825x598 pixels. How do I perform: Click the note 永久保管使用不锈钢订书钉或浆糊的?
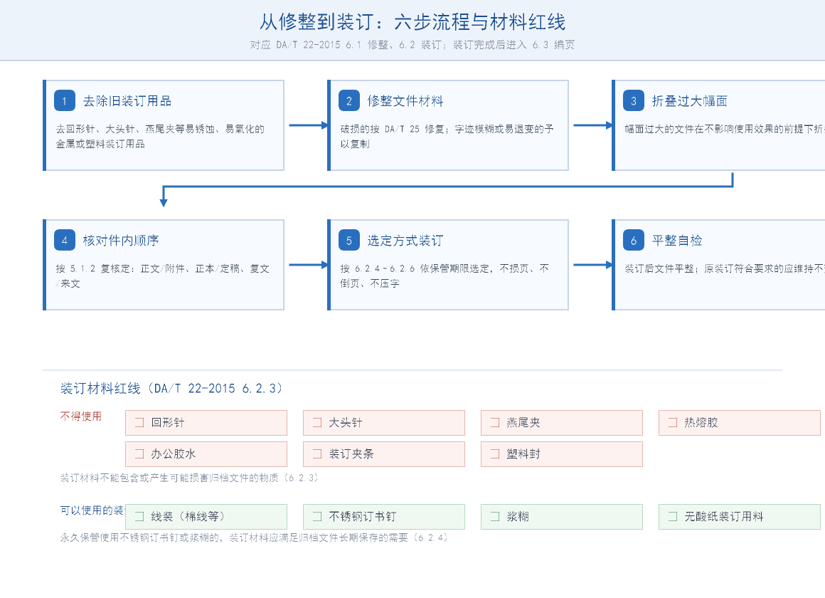[x=254, y=537]
